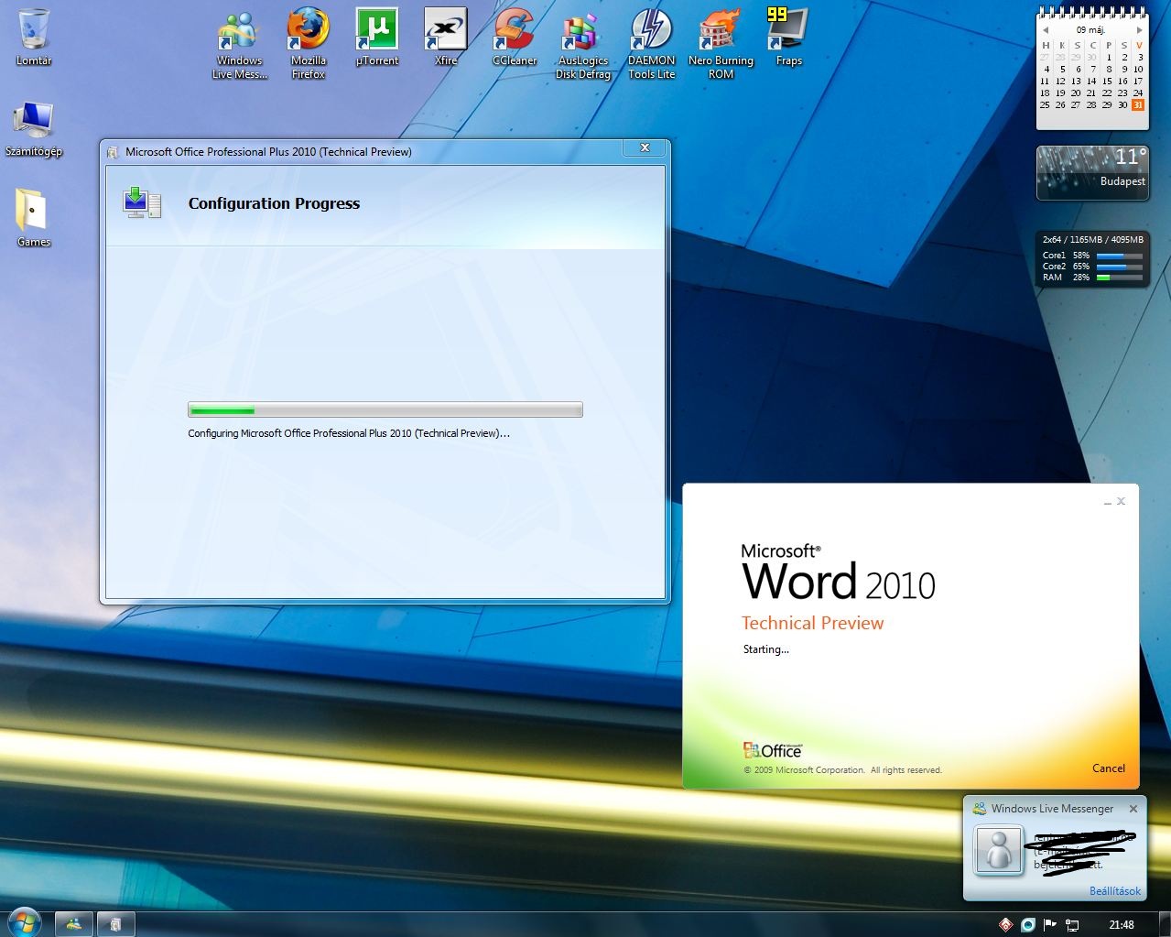Click the '09 máj.' calendar month header
The width and height of the screenshot is (1171, 937).
point(1091,30)
